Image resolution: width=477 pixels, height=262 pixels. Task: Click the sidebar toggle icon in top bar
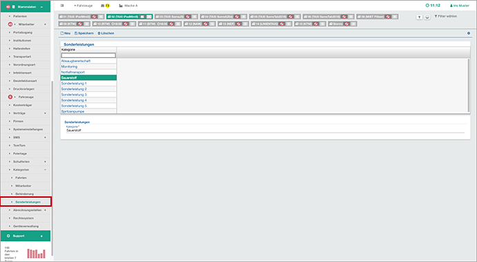(62, 6)
